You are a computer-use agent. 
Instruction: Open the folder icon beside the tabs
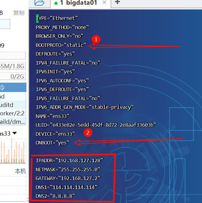click(39, 2)
